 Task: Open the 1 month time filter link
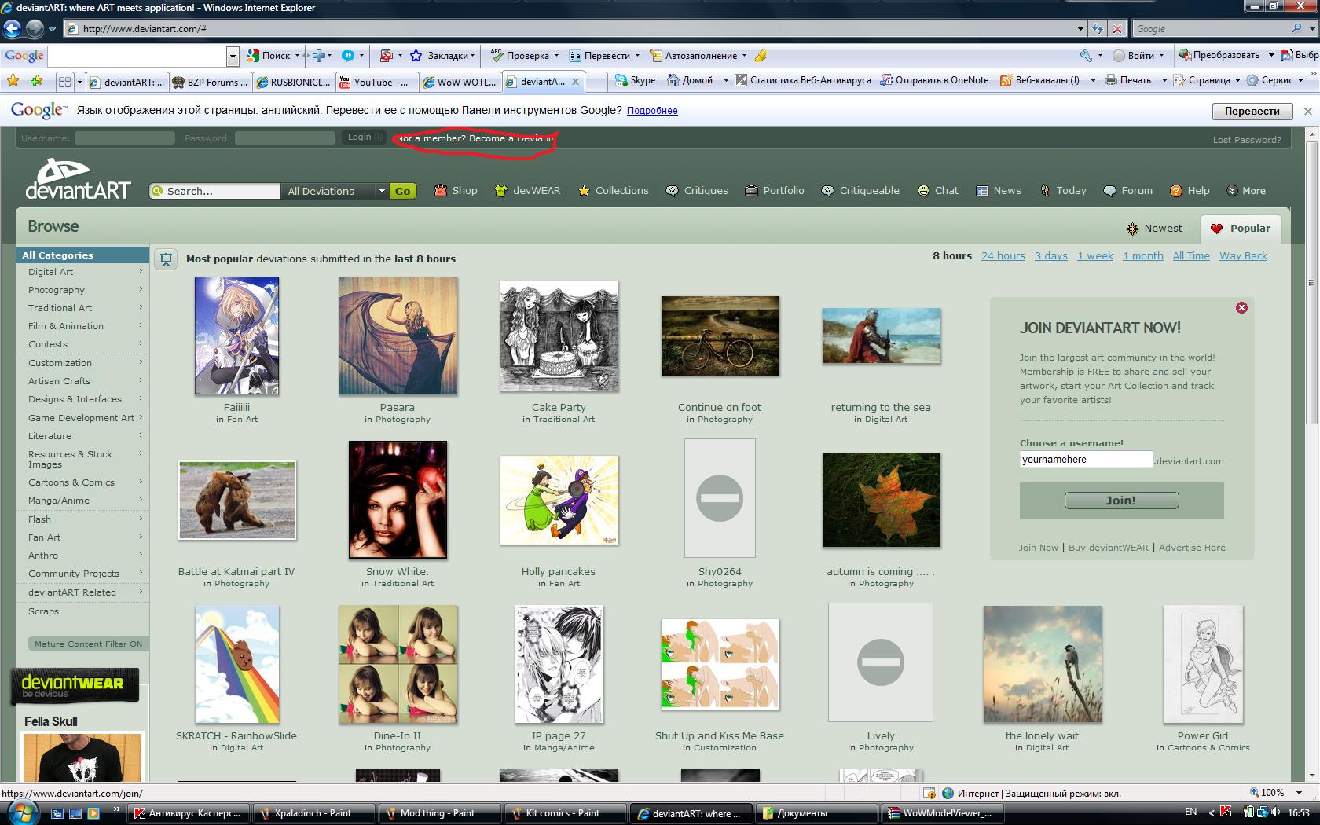tap(1143, 256)
